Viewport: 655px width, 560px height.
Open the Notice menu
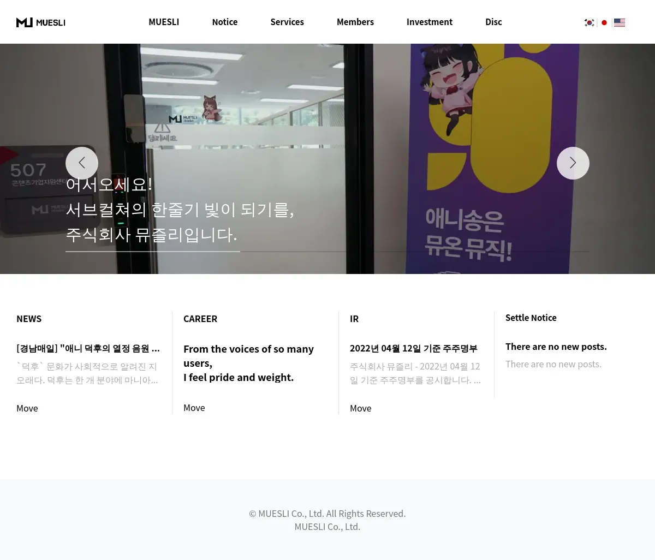(x=225, y=22)
